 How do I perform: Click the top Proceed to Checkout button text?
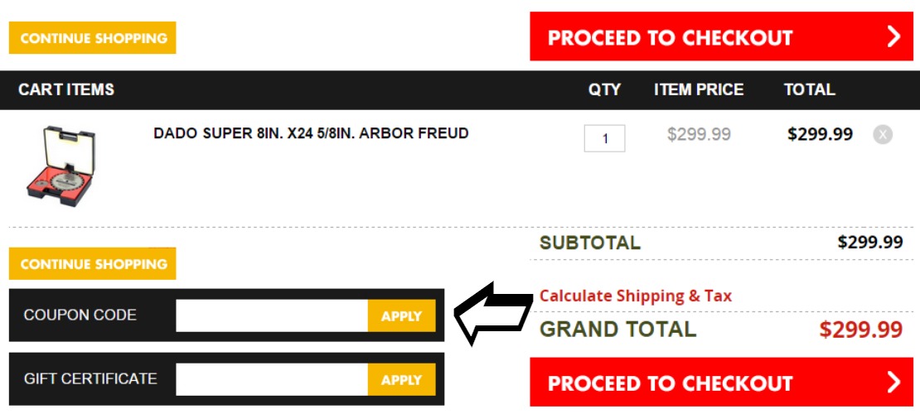tap(670, 37)
